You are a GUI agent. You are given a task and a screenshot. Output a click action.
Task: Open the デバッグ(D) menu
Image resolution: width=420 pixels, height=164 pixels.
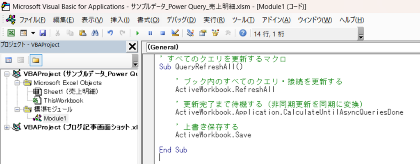click(x=181, y=20)
